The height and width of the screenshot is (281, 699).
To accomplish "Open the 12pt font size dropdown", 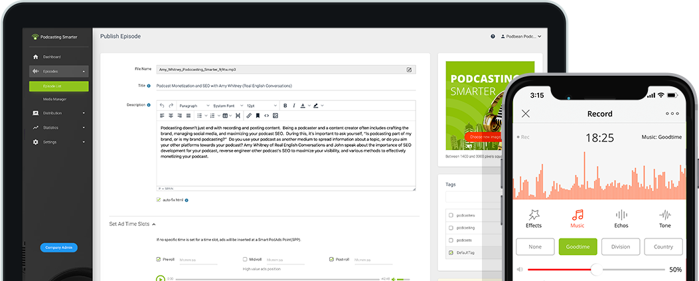I will 262,106.
